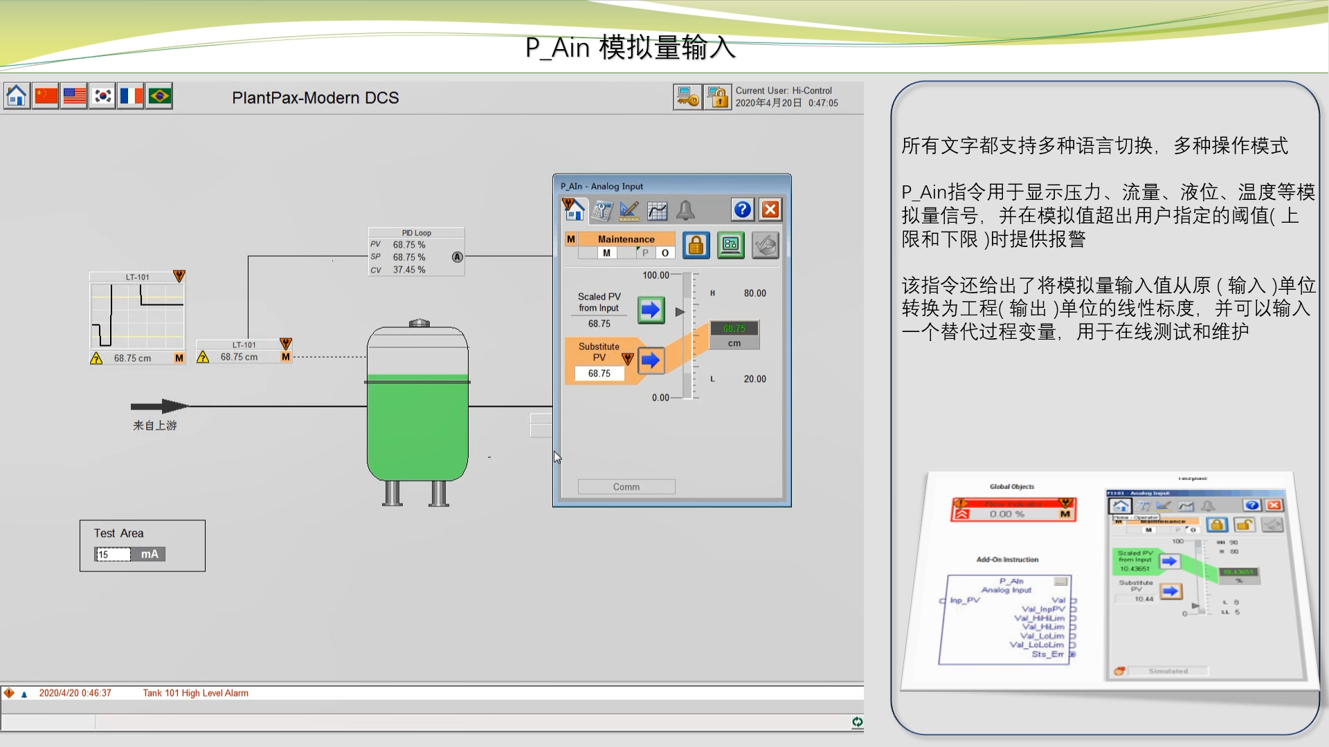Click the O mode indicator box

click(665, 253)
